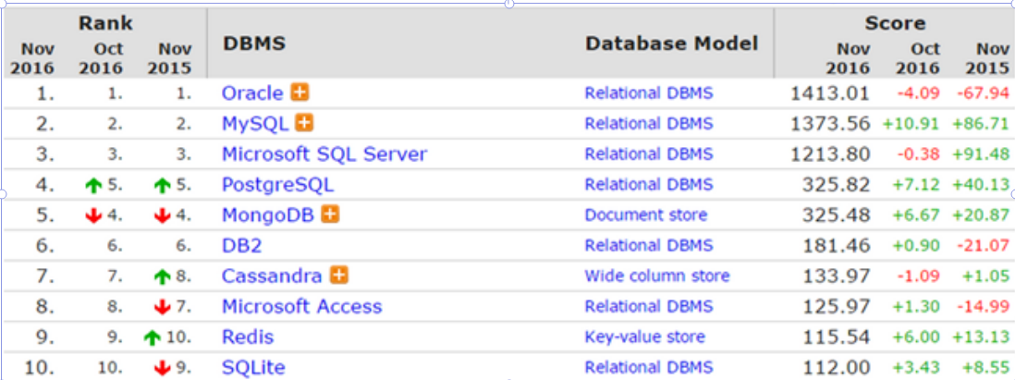Click Key-value store link for Redis
1015x380 pixels.
tap(644, 337)
